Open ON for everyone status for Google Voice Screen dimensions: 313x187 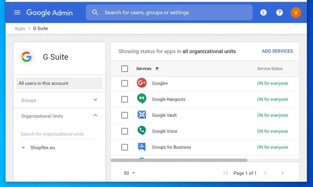pos(272,131)
